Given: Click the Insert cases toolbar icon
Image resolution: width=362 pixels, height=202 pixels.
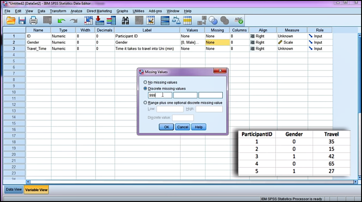Looking at the screenshot, I should point(139,20).
